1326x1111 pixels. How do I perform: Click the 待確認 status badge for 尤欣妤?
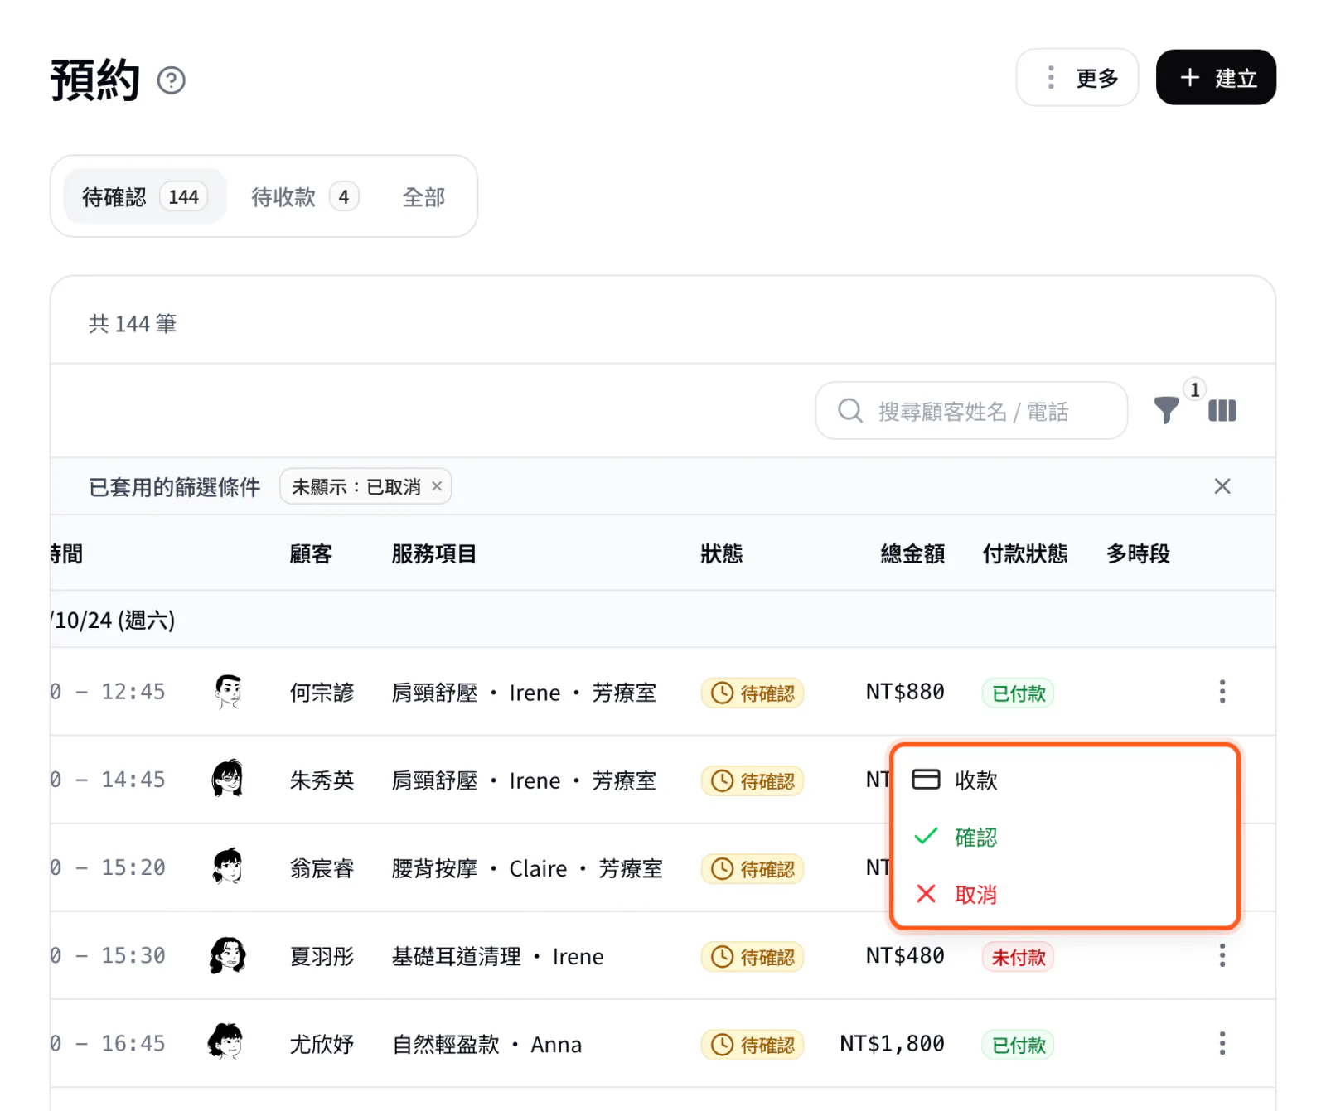(753, 1045)
